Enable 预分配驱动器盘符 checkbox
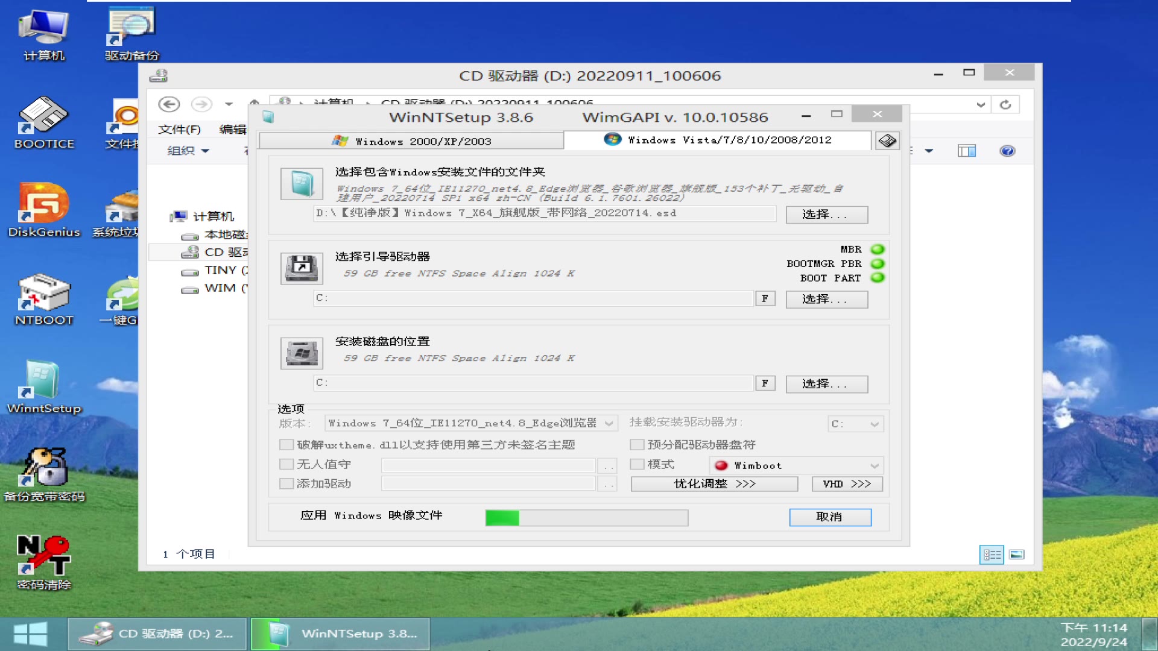The width and height of the screenshot is (1158, 651). (x=637, y=444)
